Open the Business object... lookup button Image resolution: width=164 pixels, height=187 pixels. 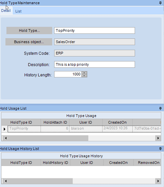[x=29, y=42]
